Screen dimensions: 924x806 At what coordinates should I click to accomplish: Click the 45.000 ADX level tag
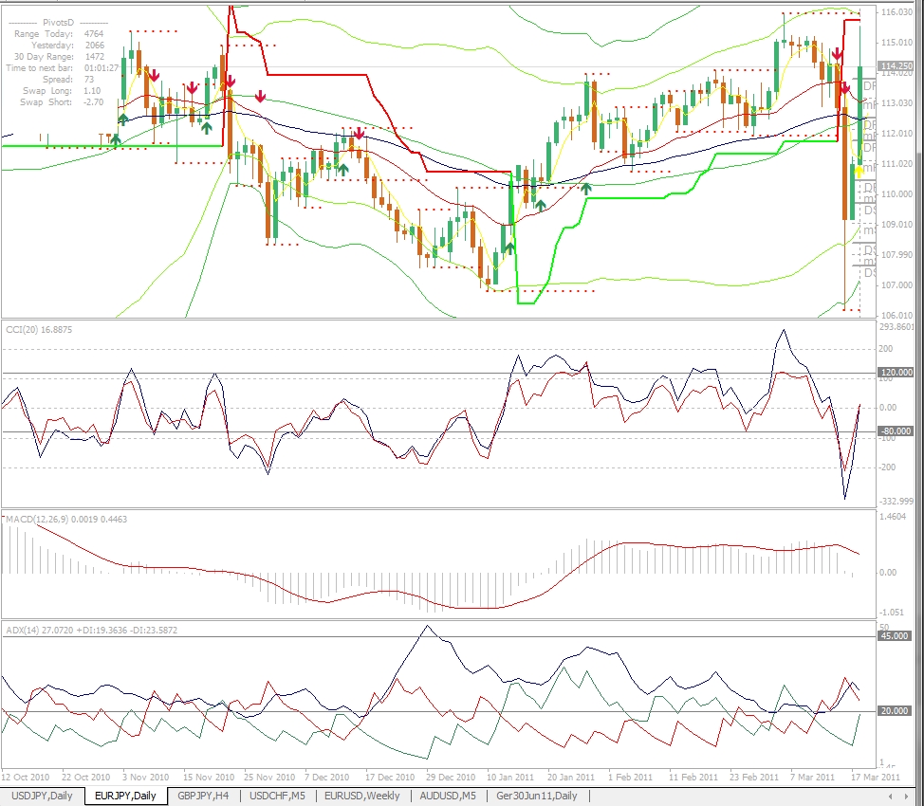[x=895, y=635]
